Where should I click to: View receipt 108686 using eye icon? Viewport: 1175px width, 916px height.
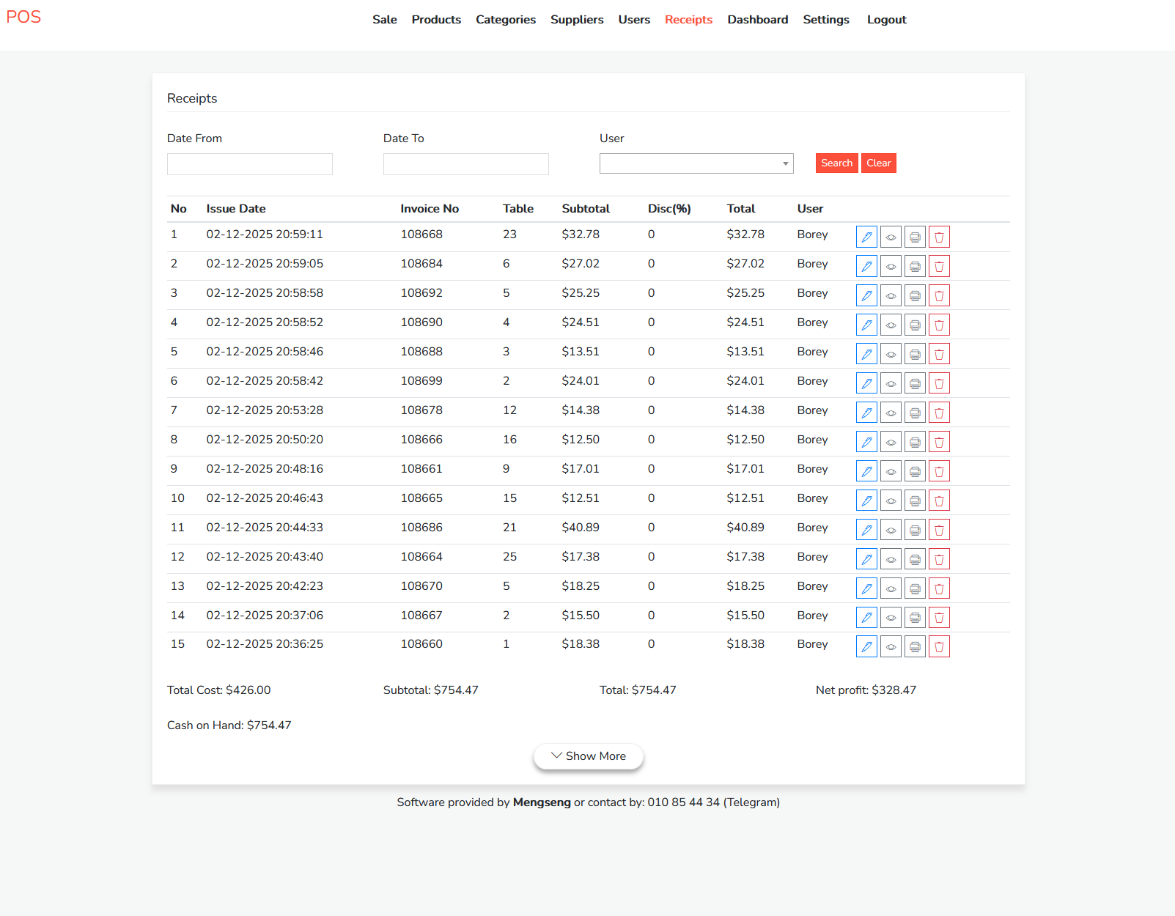tap(891, 530)
